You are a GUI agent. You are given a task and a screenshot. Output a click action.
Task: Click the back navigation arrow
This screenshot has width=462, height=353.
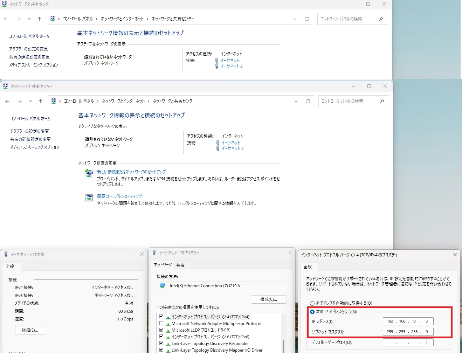click(7, 101)
